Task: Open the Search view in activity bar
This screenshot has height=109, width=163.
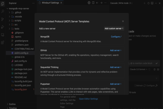Action: coord(3,11)
